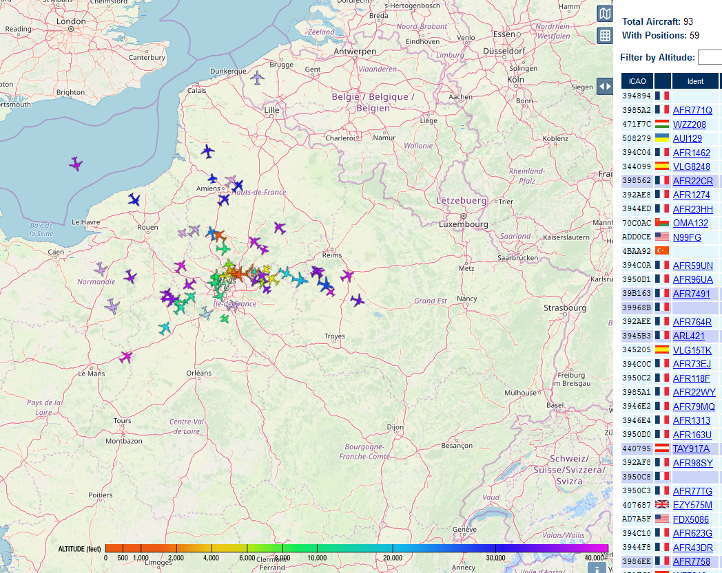Click the info icon at the bottom of the map
This screenshot has width=722, height=573.
[598, 570]
